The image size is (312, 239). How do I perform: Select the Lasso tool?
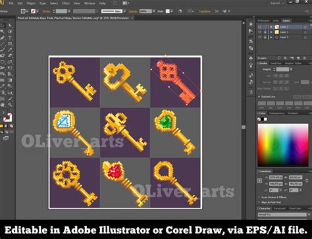10,32
